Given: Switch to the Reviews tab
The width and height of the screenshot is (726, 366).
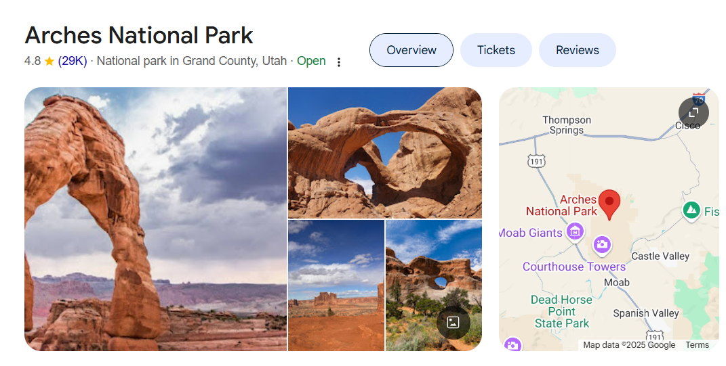Looking at the screenshot, I should point(578,50).
